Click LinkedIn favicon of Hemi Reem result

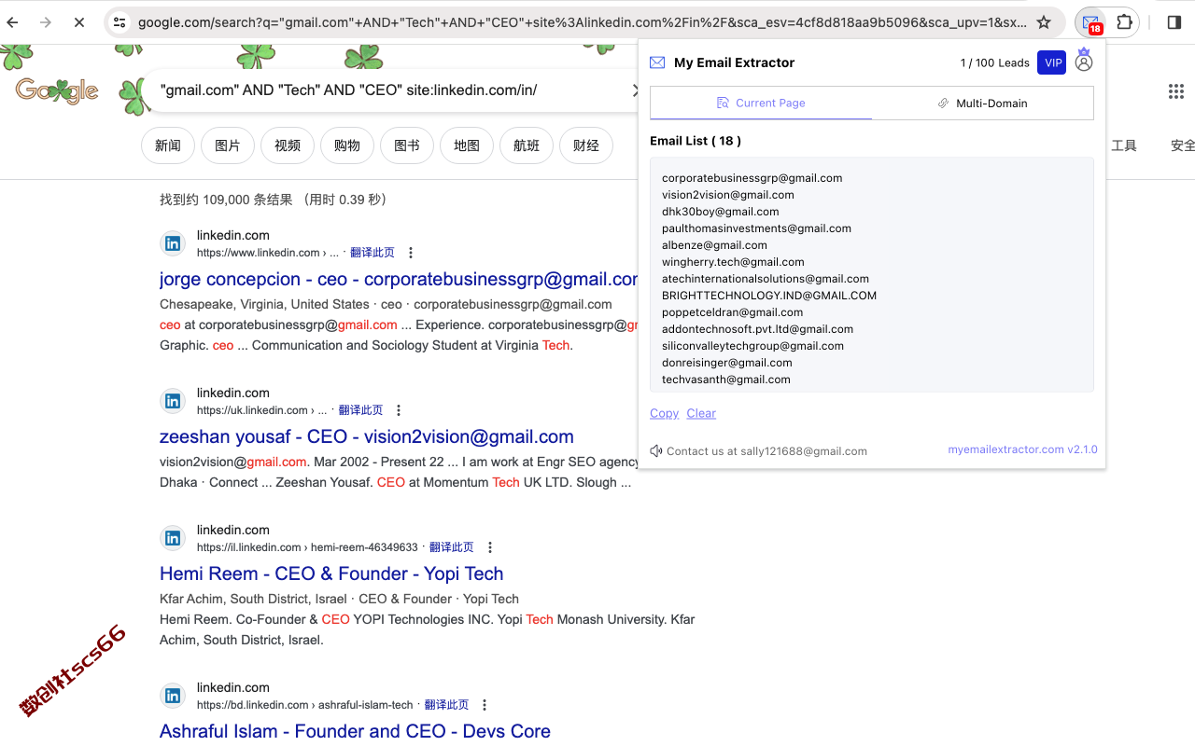point(173,538)
